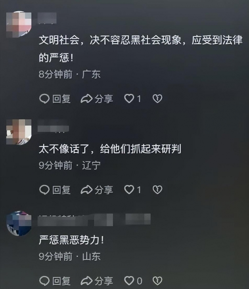Click reply bubble on Guangdong comment
The image size is (249, 289).
tap(44, 99)
